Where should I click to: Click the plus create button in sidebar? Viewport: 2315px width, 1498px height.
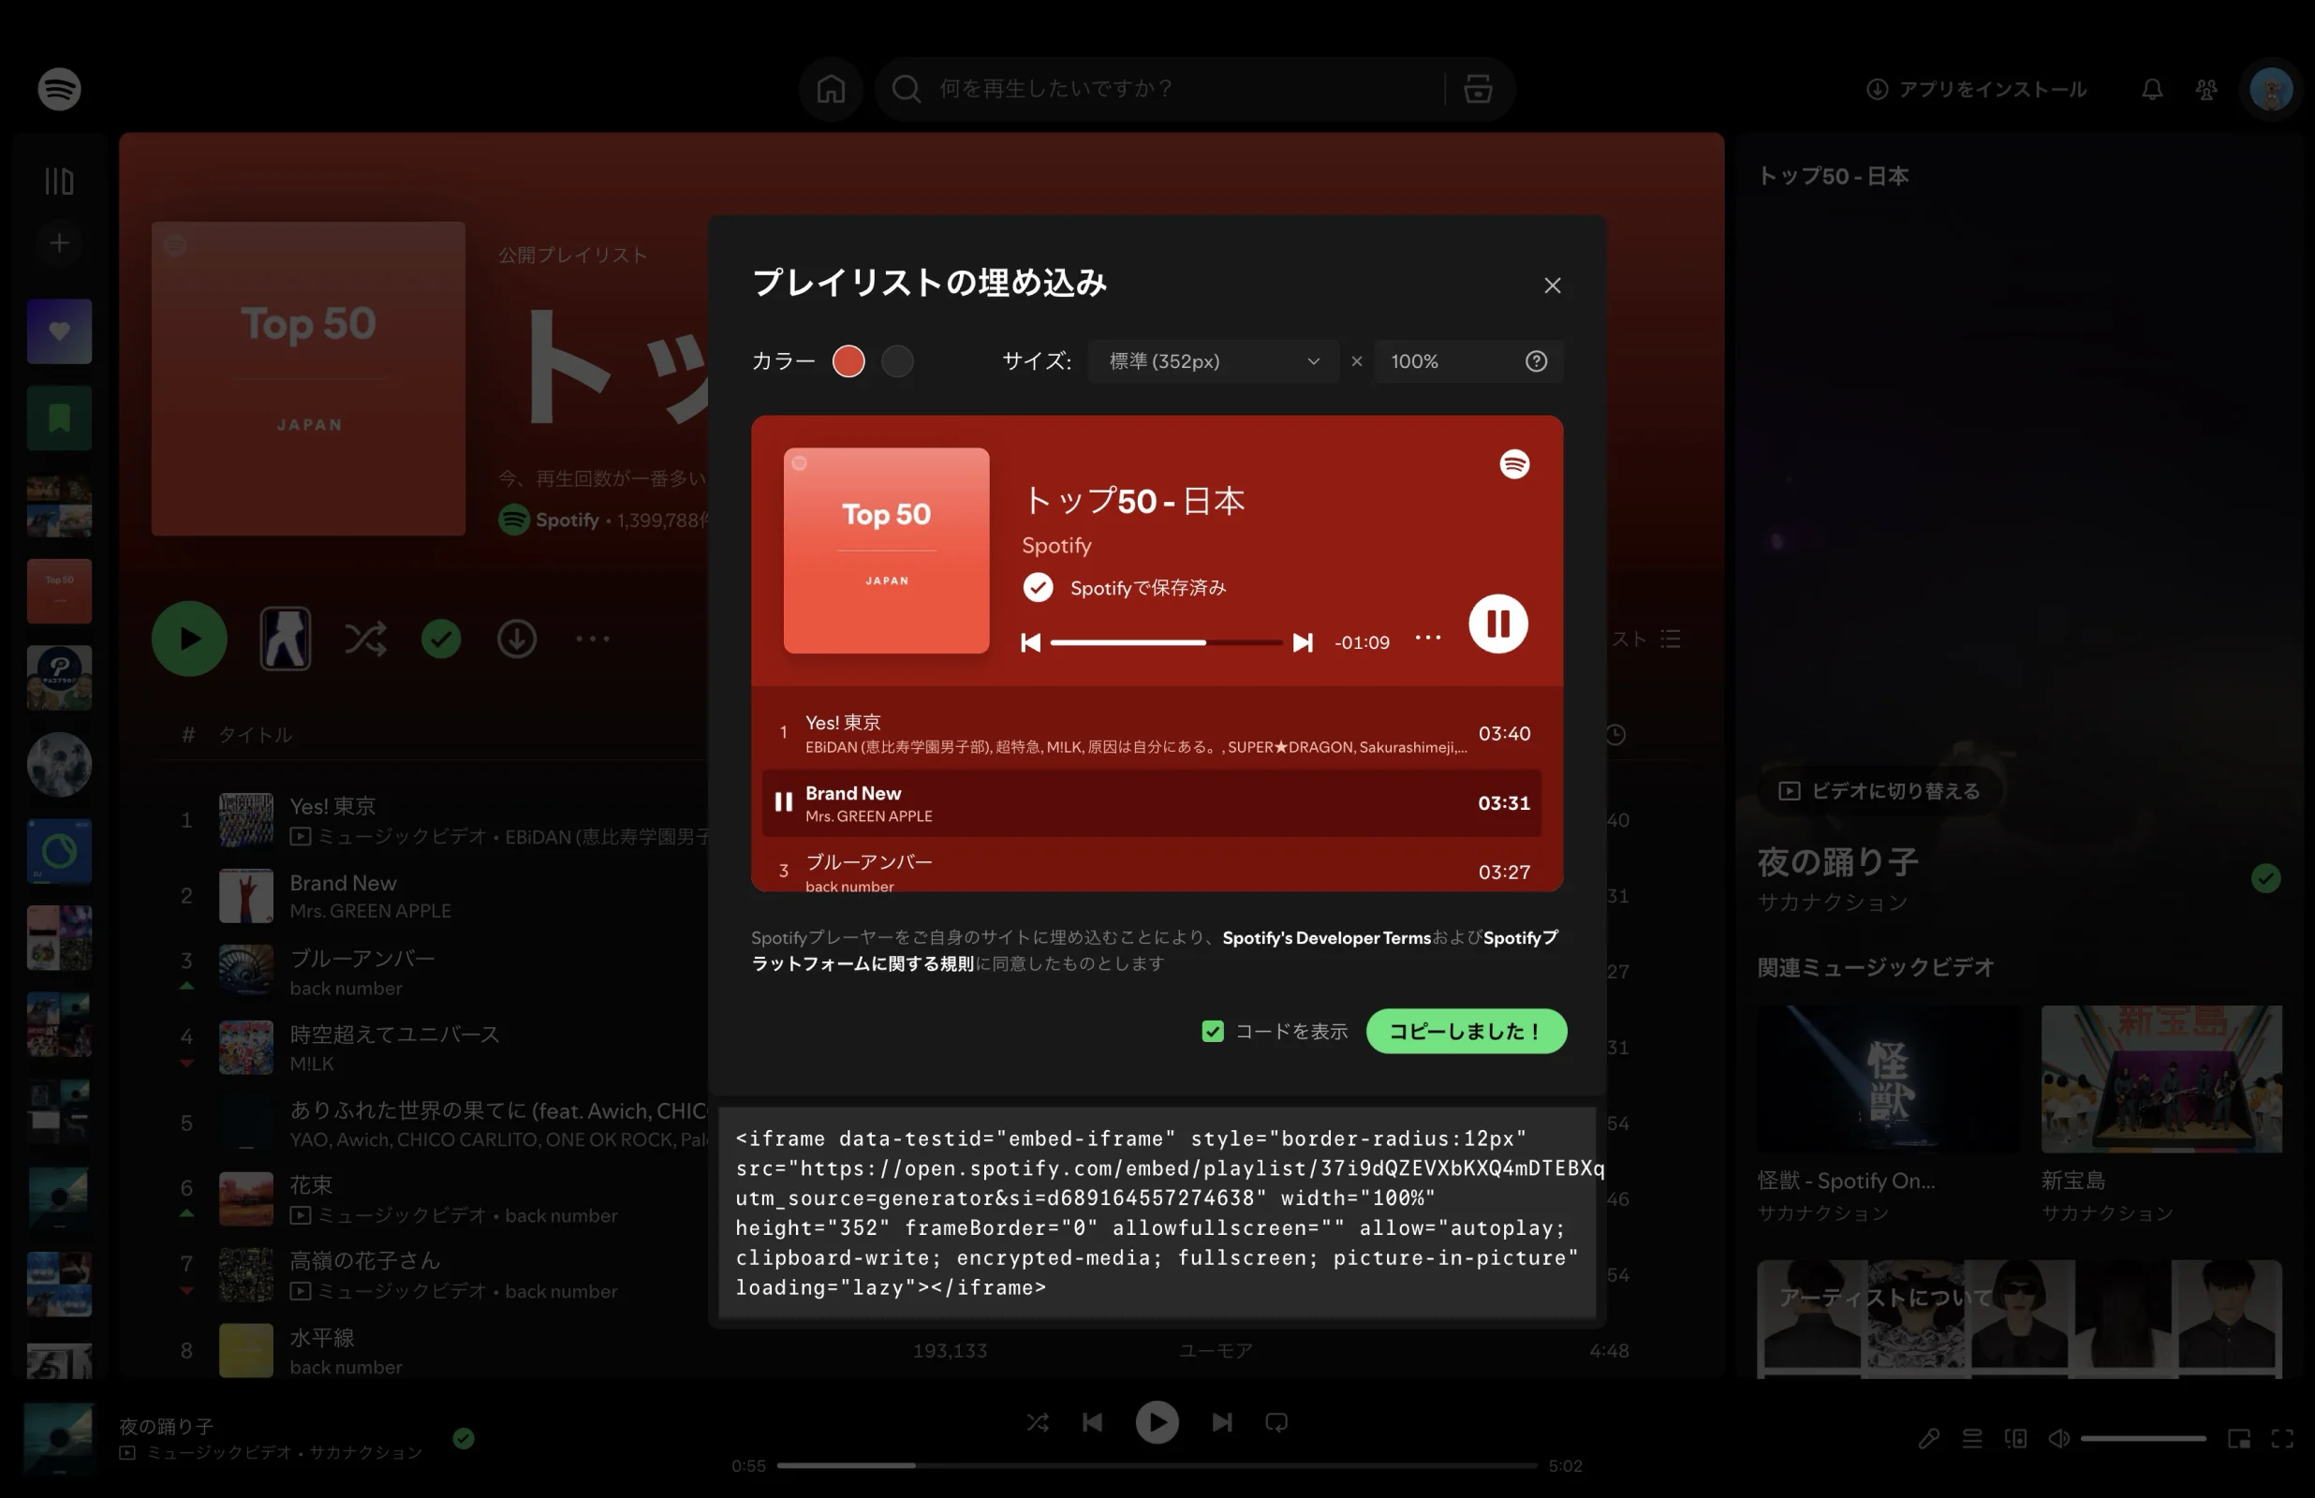click(59, 242)
